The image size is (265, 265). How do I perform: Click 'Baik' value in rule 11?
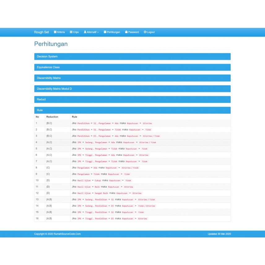(97, 187)
